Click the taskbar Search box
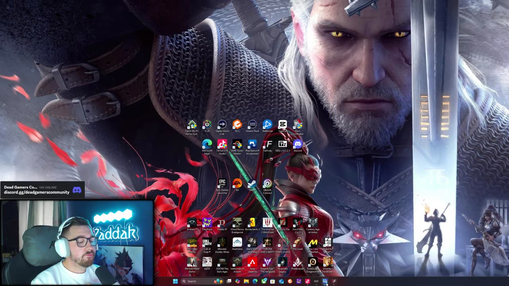 click(x=202, y=281)
